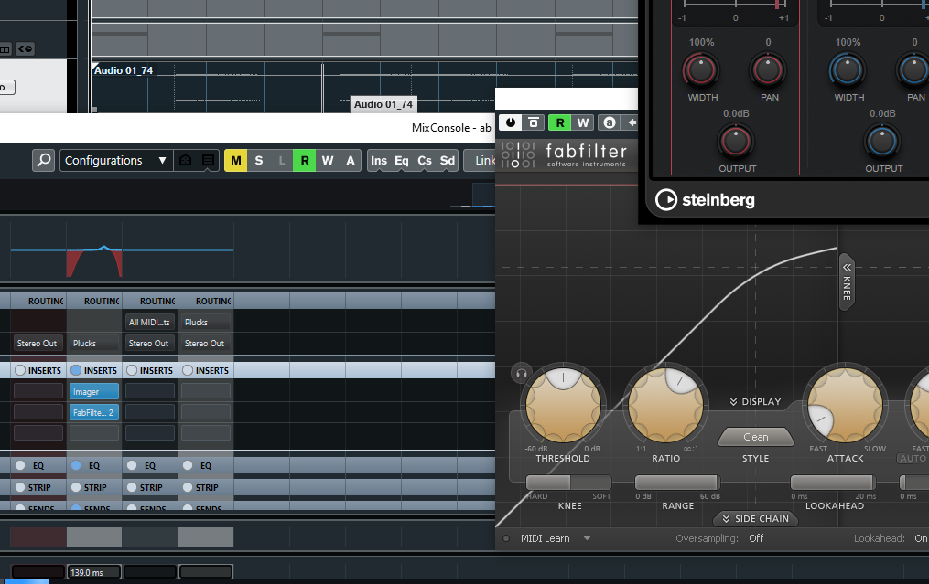Toggle INSERTS bypass on first channel
Viewport: 929px width, 584px height.
coord(20,370)
